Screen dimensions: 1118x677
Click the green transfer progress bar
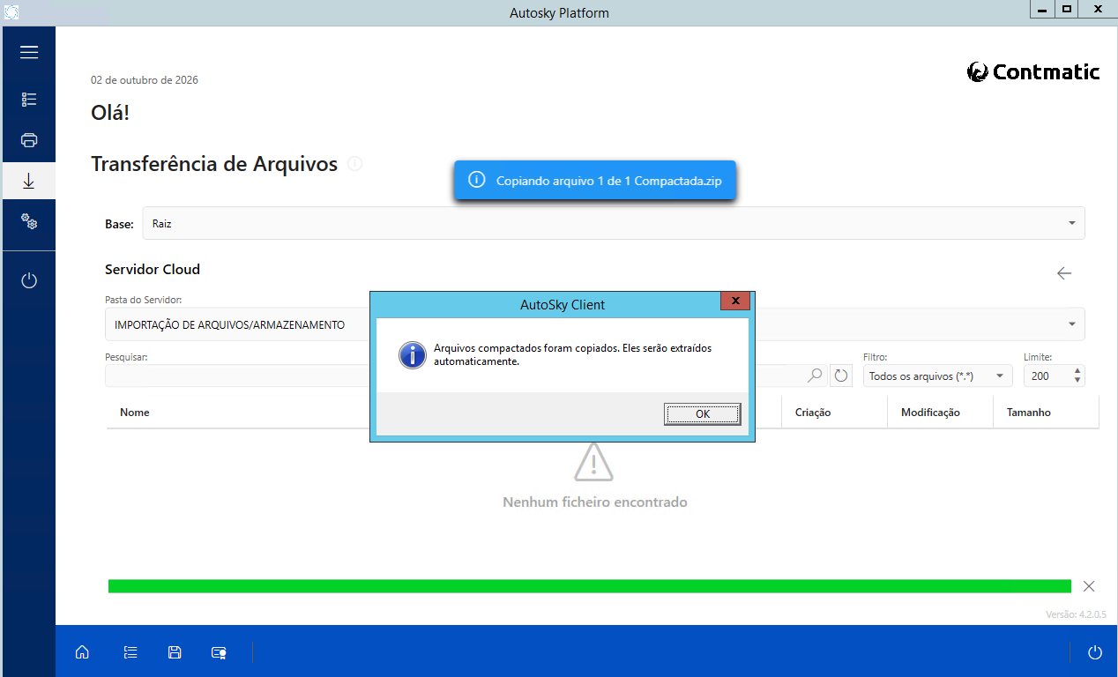[x=590, y=586]
